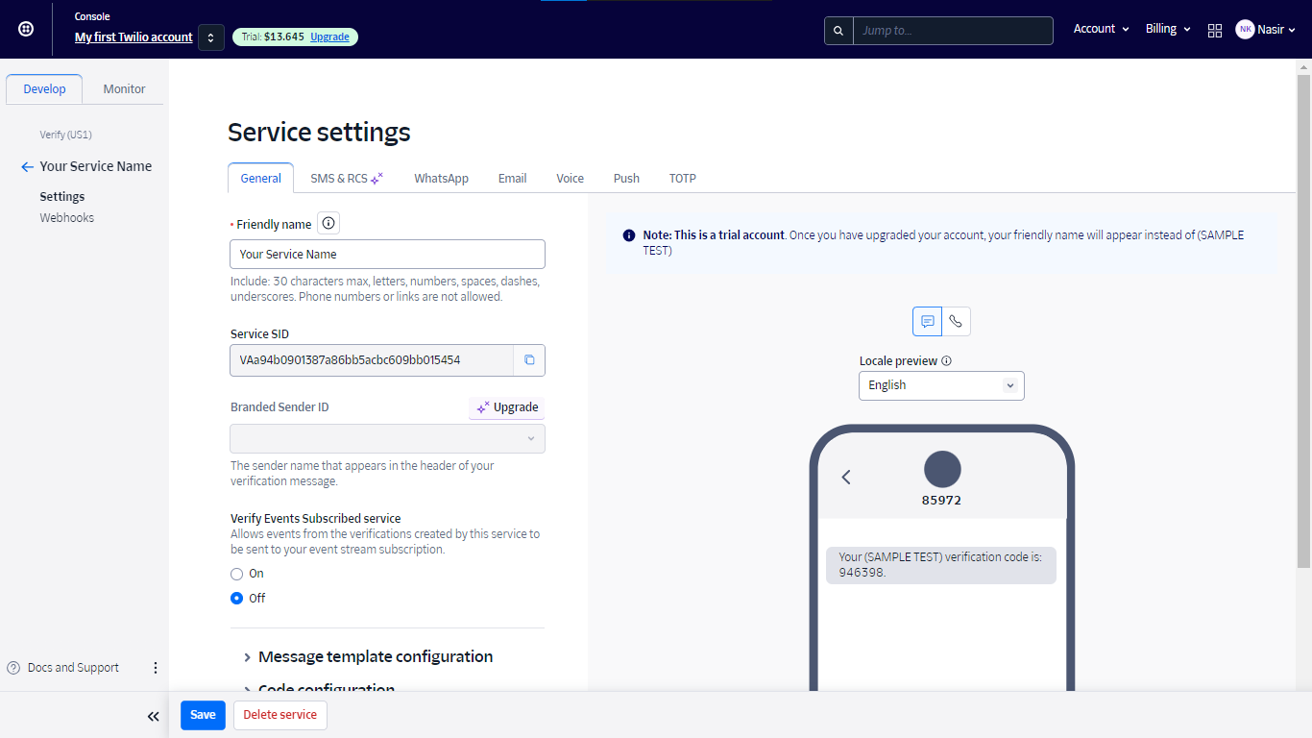Viewport: 1312px width, 738px height.
Task: Select Off for Verify Events service
Action: coord(237,598)
